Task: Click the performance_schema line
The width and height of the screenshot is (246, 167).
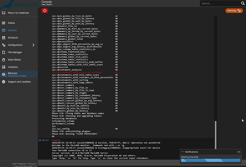Action: point(63,124)
